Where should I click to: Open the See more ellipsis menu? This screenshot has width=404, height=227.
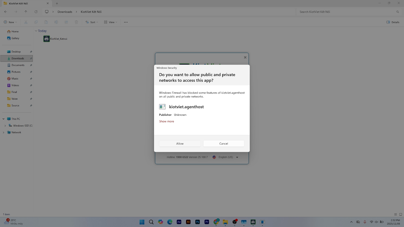[126, 22]
